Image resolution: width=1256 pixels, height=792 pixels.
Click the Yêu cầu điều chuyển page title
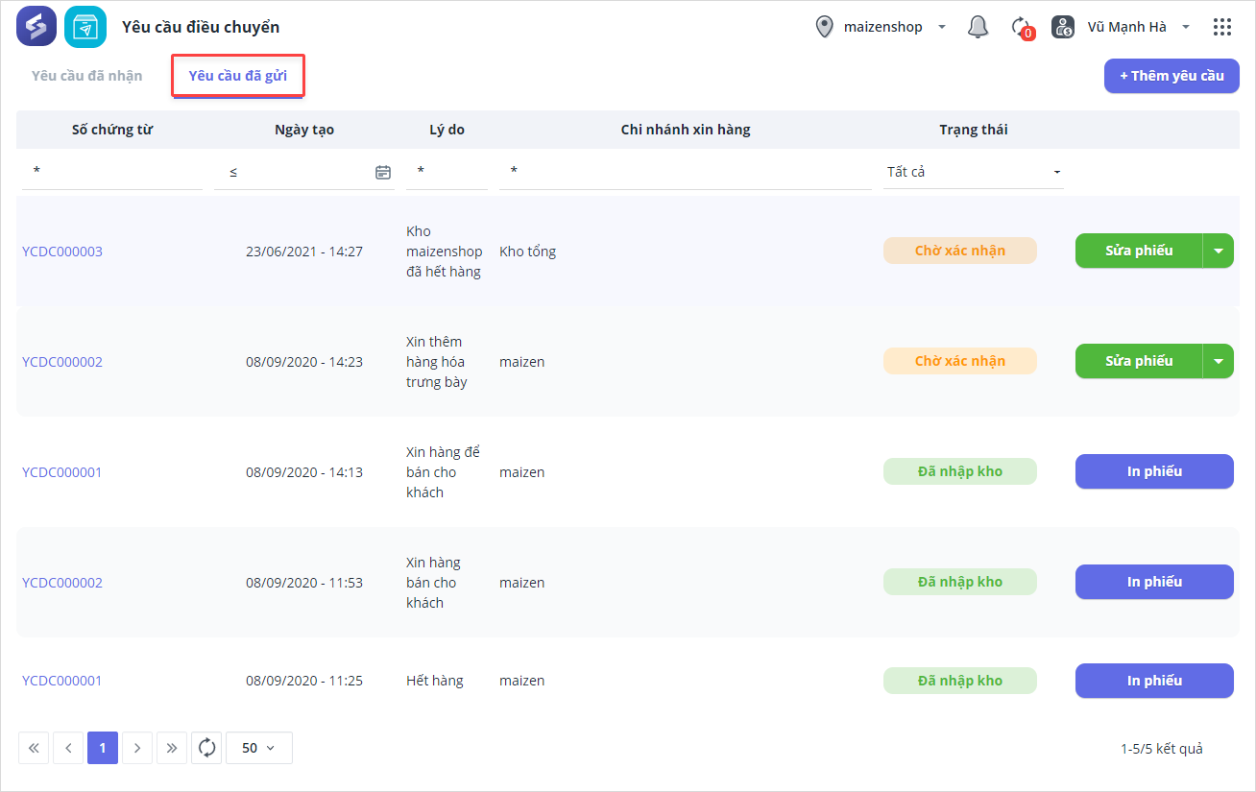[x=201, y=27]
